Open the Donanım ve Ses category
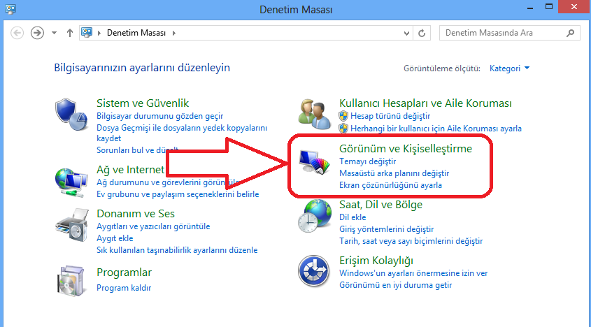 136,214
